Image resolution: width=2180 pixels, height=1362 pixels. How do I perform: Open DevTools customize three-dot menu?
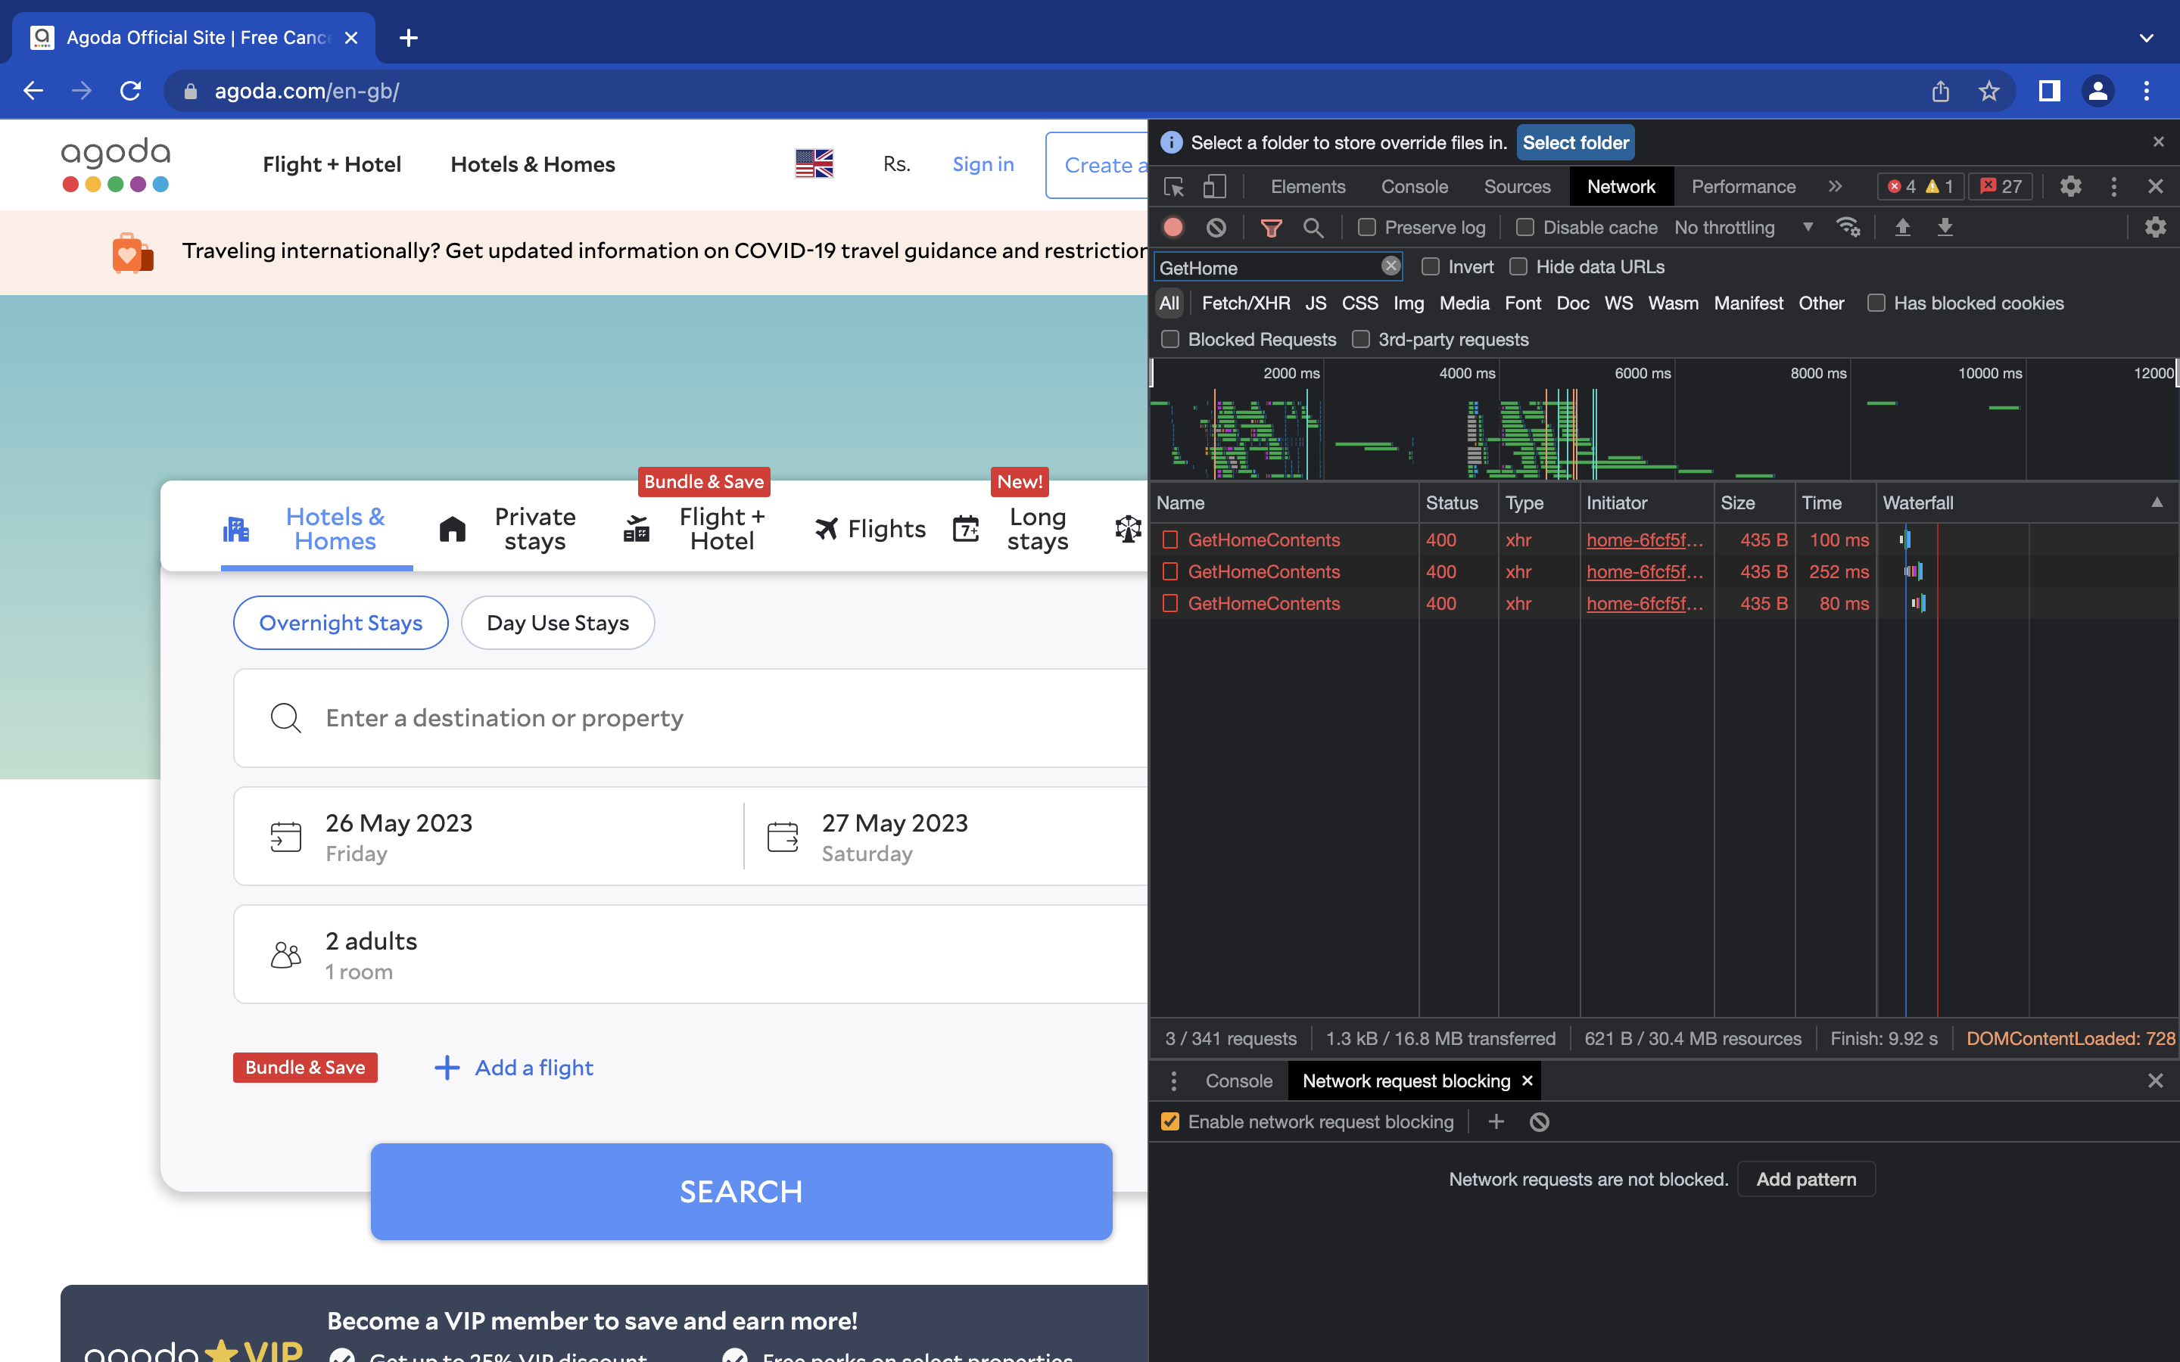tap(2114, 186)
